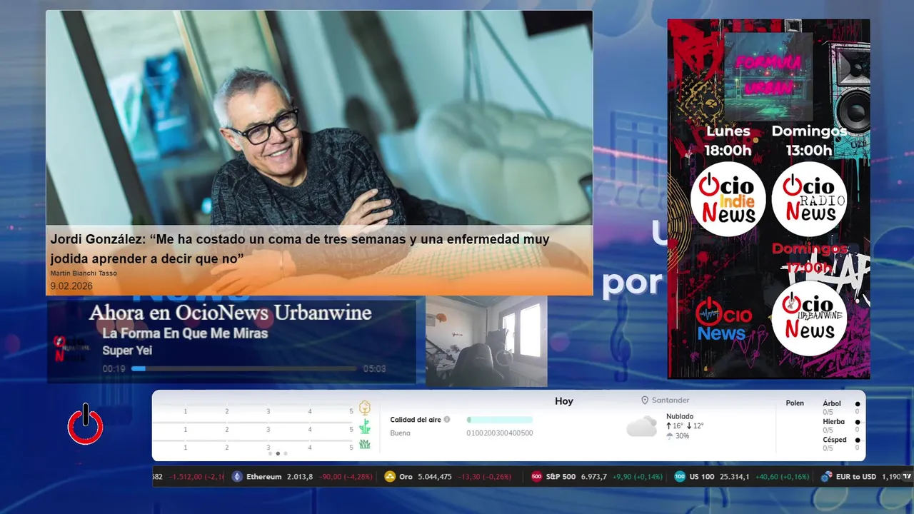The width and height of the screenshot is (914, 514).
Task: Click the Ethereum price 2.013,8
Action: coord(300,477)
